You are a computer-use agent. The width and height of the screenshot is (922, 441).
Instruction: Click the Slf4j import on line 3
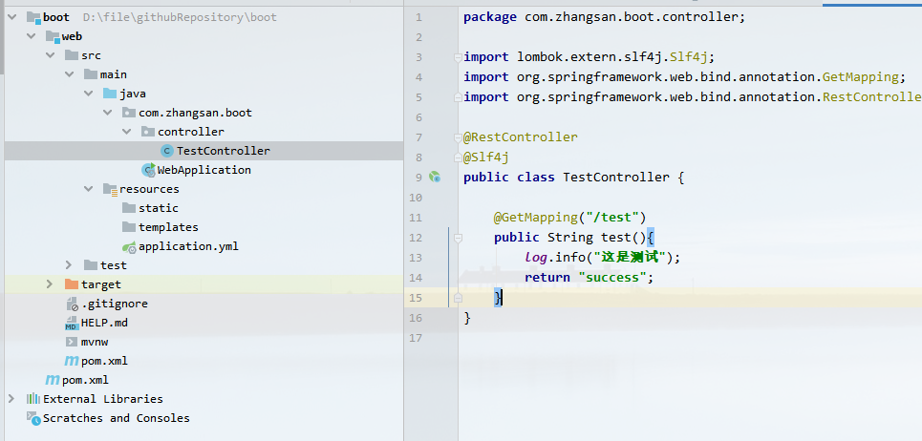tap(590, 57)
